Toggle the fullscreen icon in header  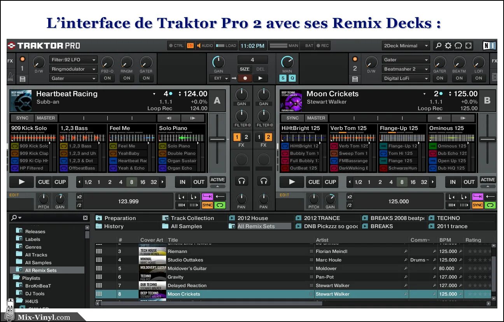click(x=469, y=46)
